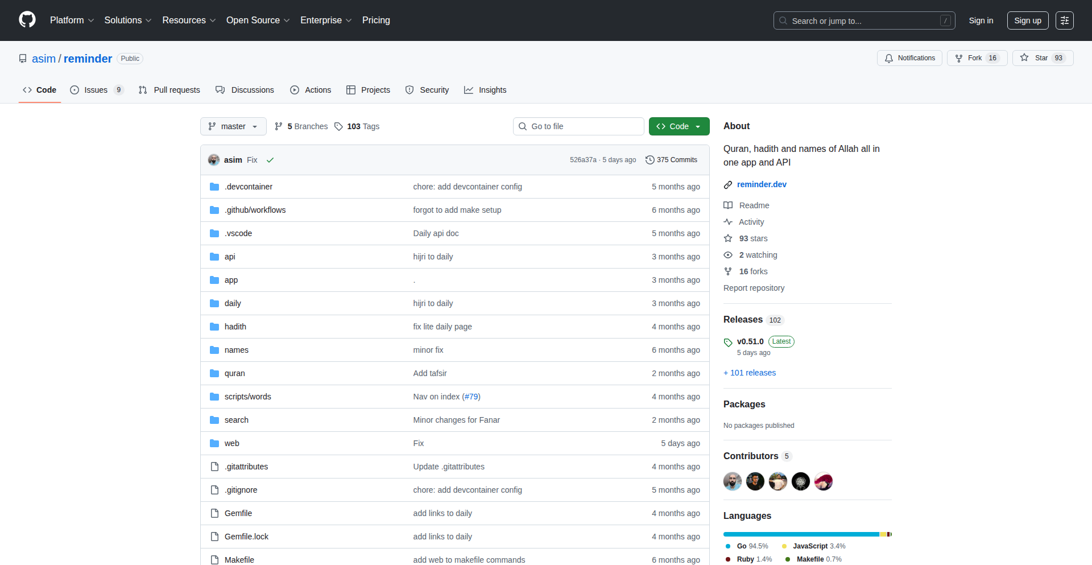Expand the Open Source menu
Viewport: 1092px width, 565px height.
(x=258, y=20)
